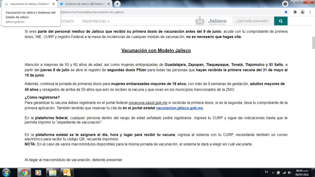Click the ¿Cómo registrarse? heading
Viewport: 315px width, 177px height.
42,98
